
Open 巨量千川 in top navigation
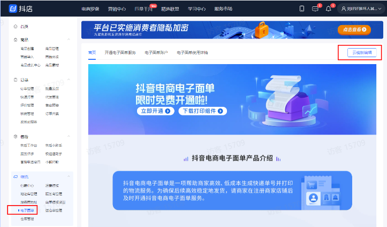[143, 9]
